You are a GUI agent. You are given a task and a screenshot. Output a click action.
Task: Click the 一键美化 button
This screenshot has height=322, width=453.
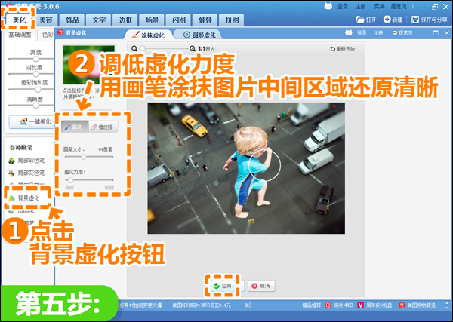pos(32,121)
